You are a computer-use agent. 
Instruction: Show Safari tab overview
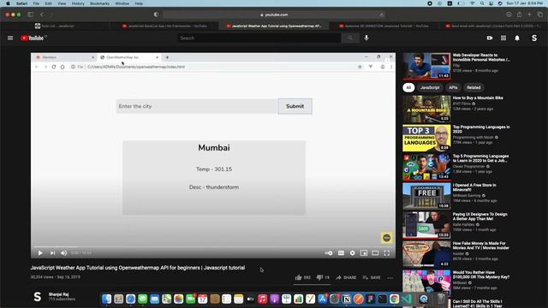[540, 15]
